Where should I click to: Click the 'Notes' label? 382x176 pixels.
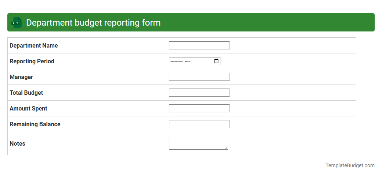17,144
